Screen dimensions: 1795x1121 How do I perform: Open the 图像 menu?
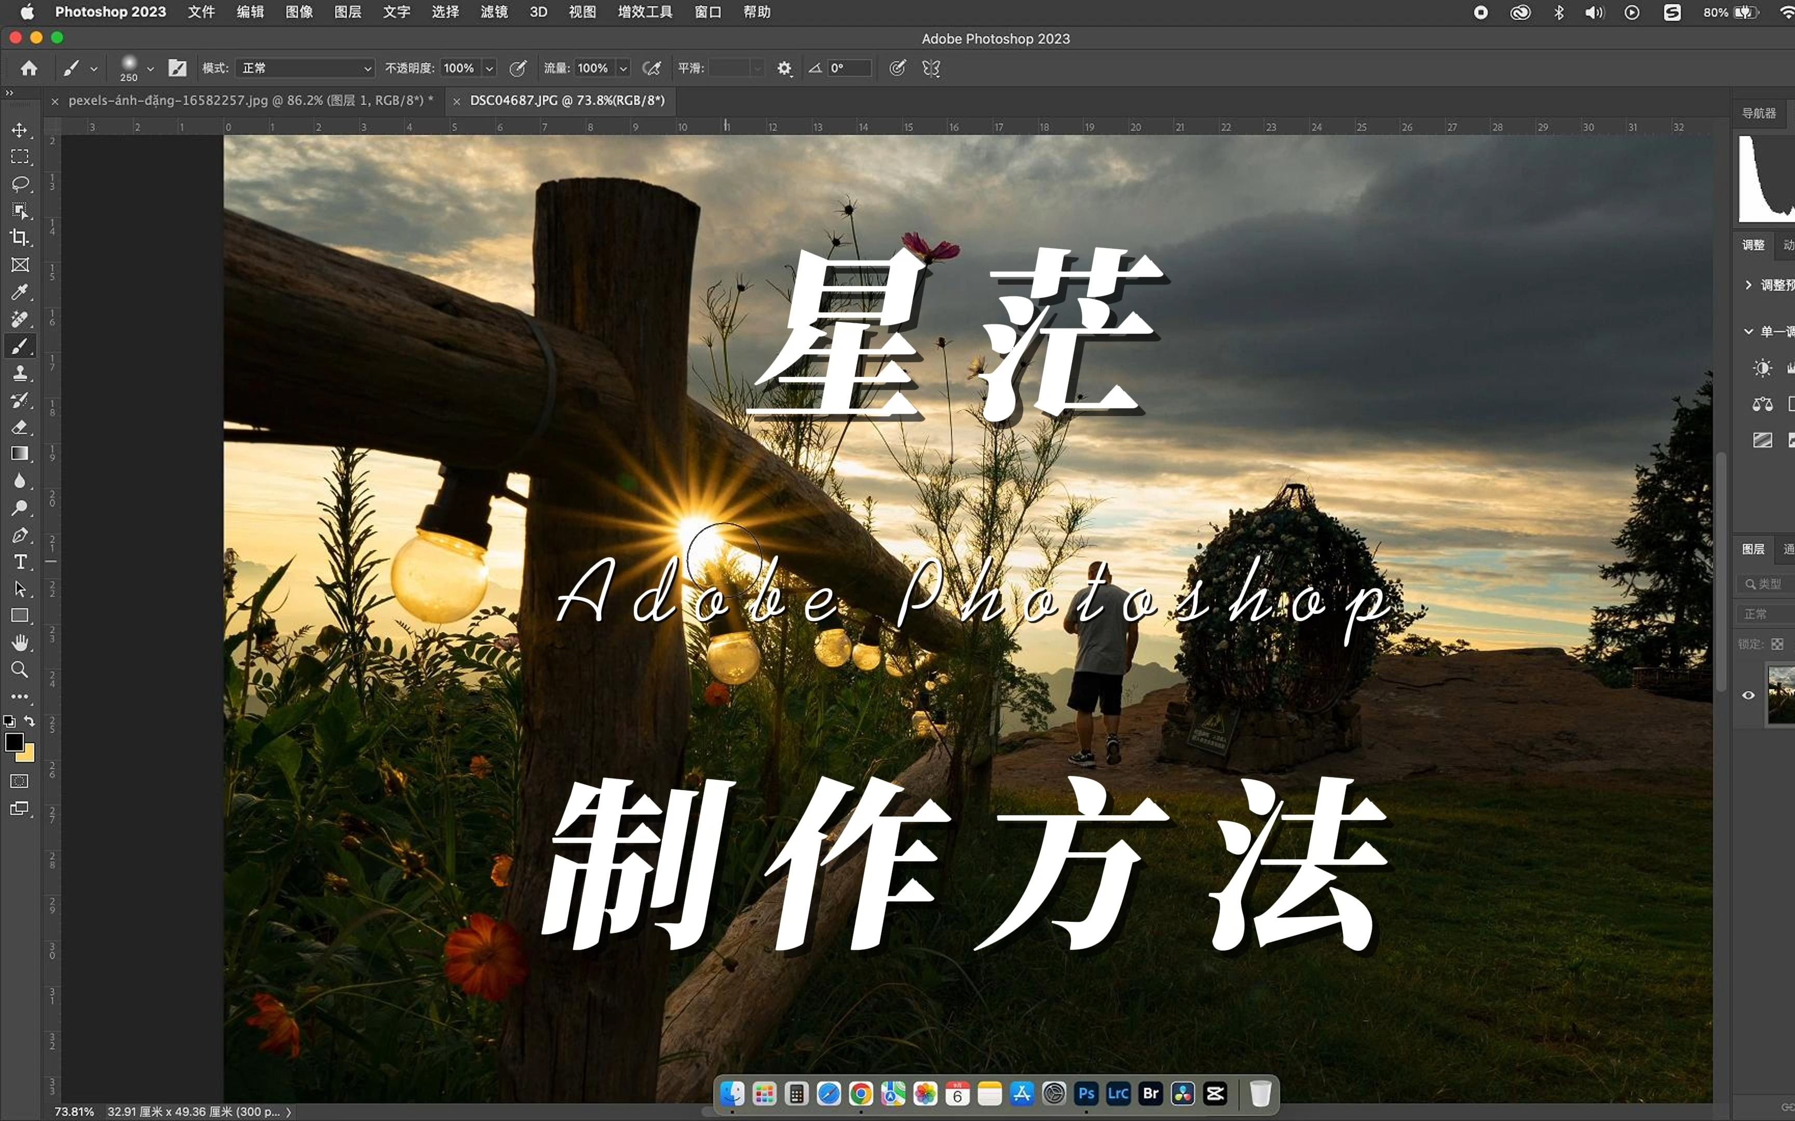pos(299,12)
